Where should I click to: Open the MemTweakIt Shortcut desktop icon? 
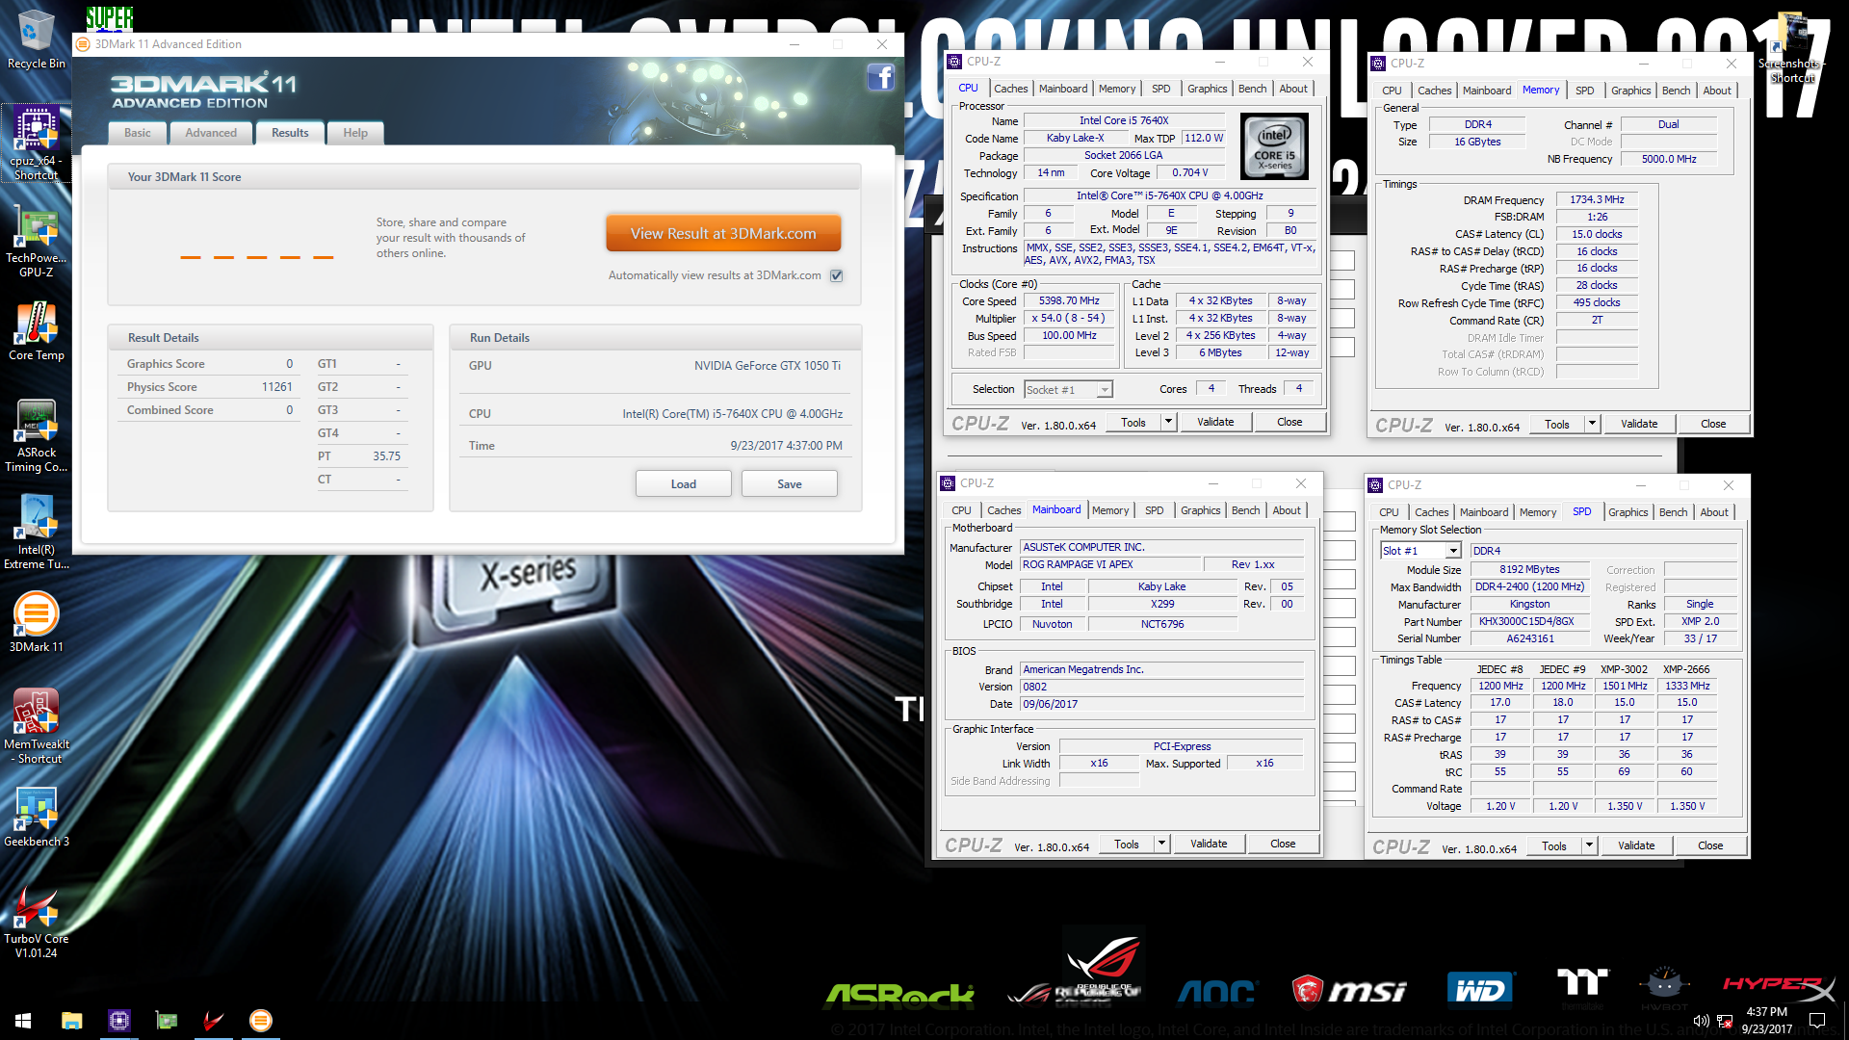tap(36, 727)
